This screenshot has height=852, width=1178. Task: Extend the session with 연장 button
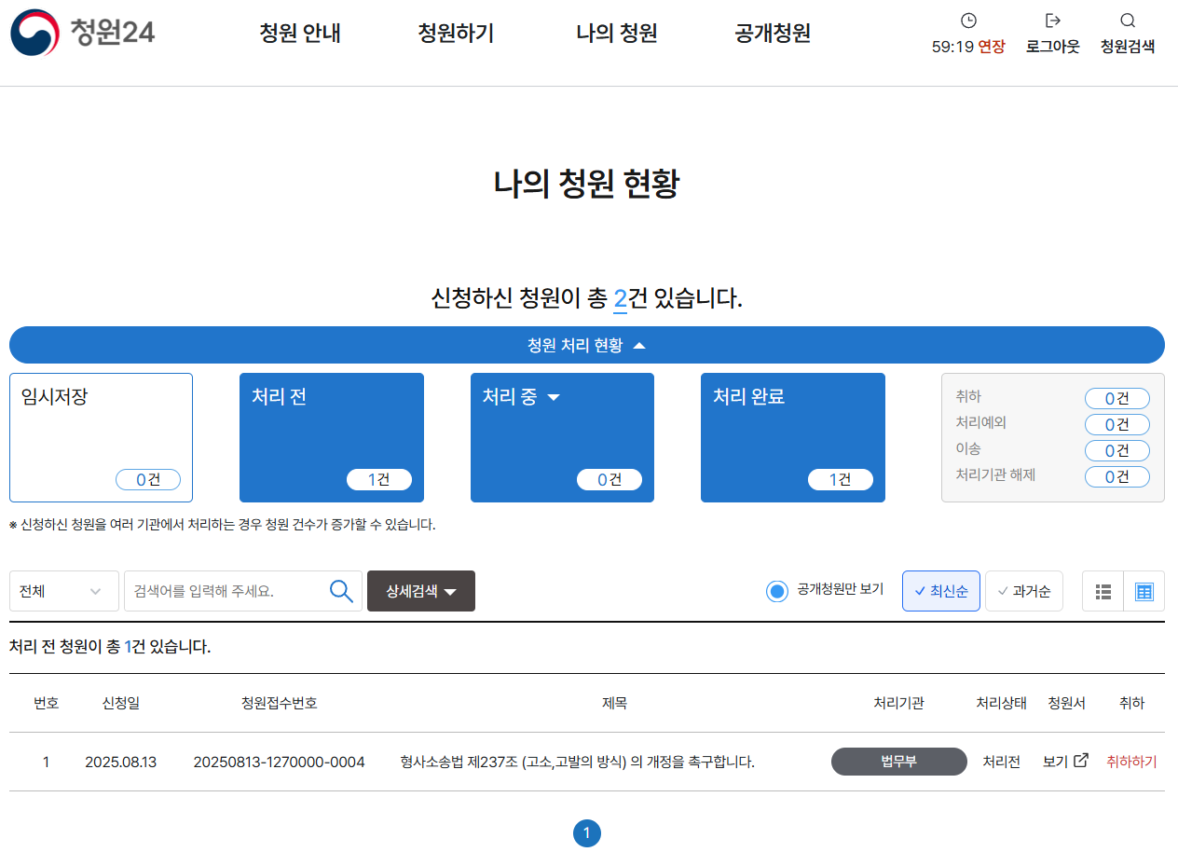(991, 47)
